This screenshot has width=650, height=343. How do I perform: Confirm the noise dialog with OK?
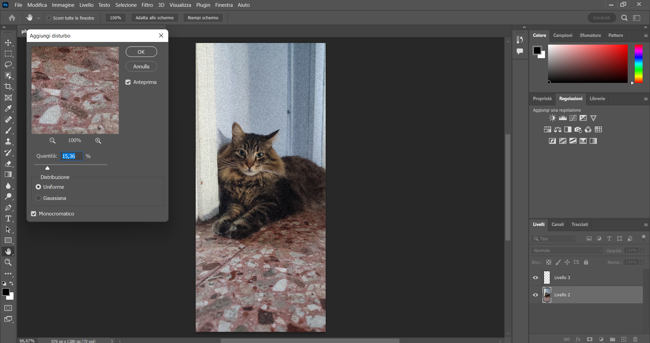click(x=141, y=51)
